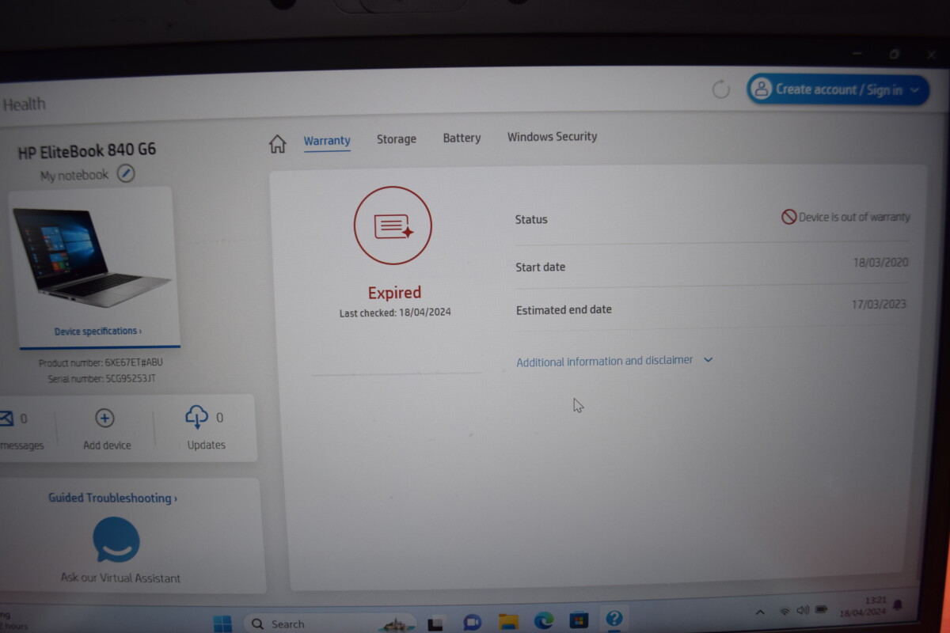The image size is (950, 633).
Task: Click the estimated end date 17/03/2023
Action: [x=880, y=304]
